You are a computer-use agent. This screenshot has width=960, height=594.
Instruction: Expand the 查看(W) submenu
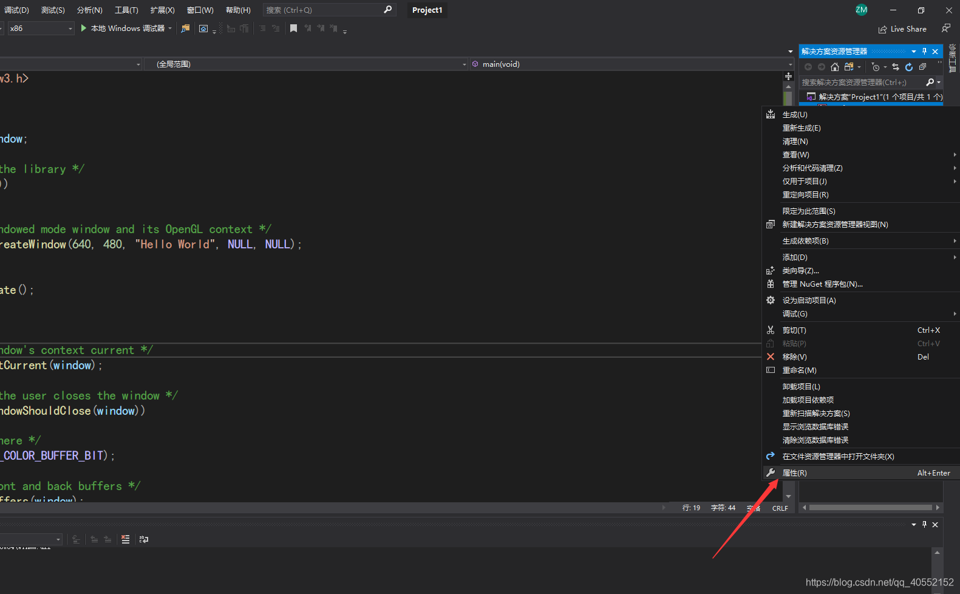[x=860, y=155]
